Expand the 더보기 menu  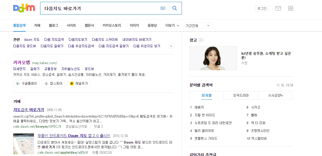[172, 25]
